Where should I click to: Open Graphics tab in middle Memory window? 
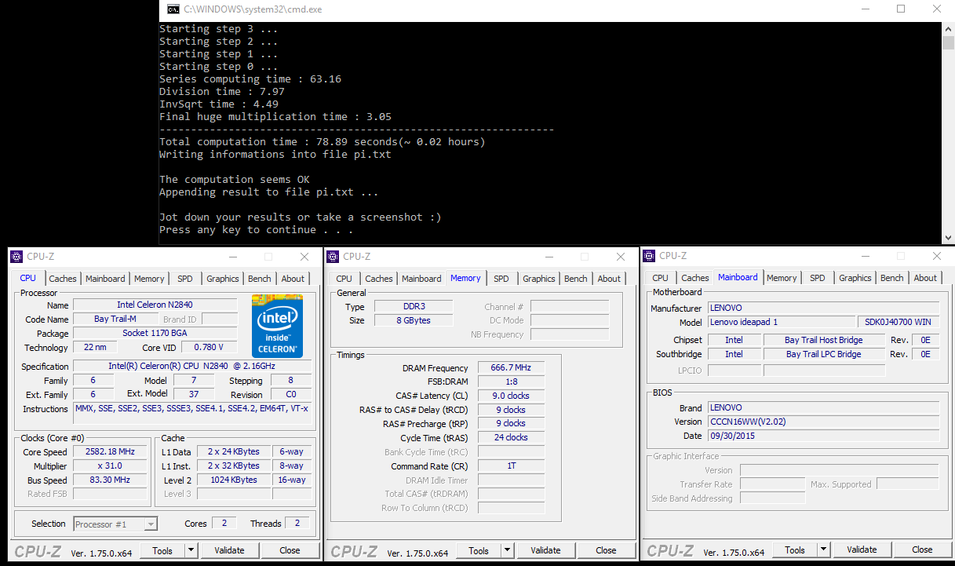click(x=539, y=279)
